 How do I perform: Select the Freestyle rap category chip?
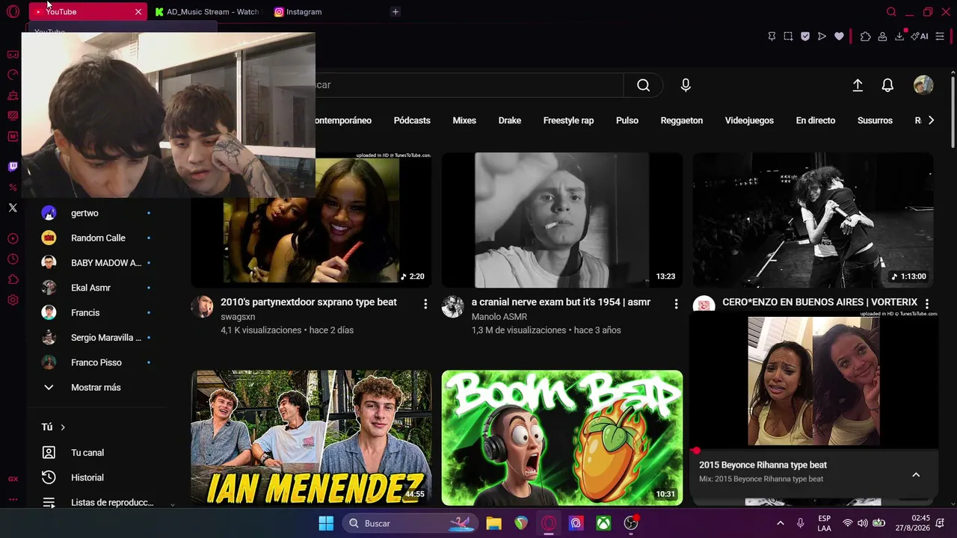tap(568, 120)
